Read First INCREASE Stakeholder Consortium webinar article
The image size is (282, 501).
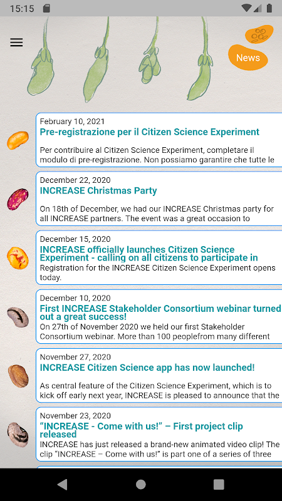click(160, 312)
